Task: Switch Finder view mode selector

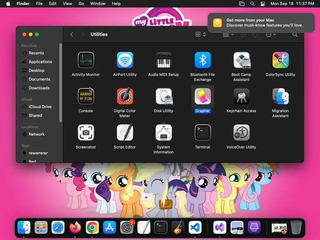Action: (x=201, y=34)
